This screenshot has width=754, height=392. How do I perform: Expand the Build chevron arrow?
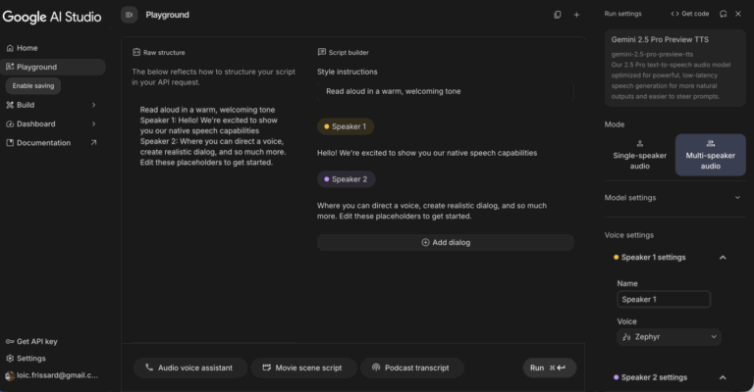click(x=94, y=105)
